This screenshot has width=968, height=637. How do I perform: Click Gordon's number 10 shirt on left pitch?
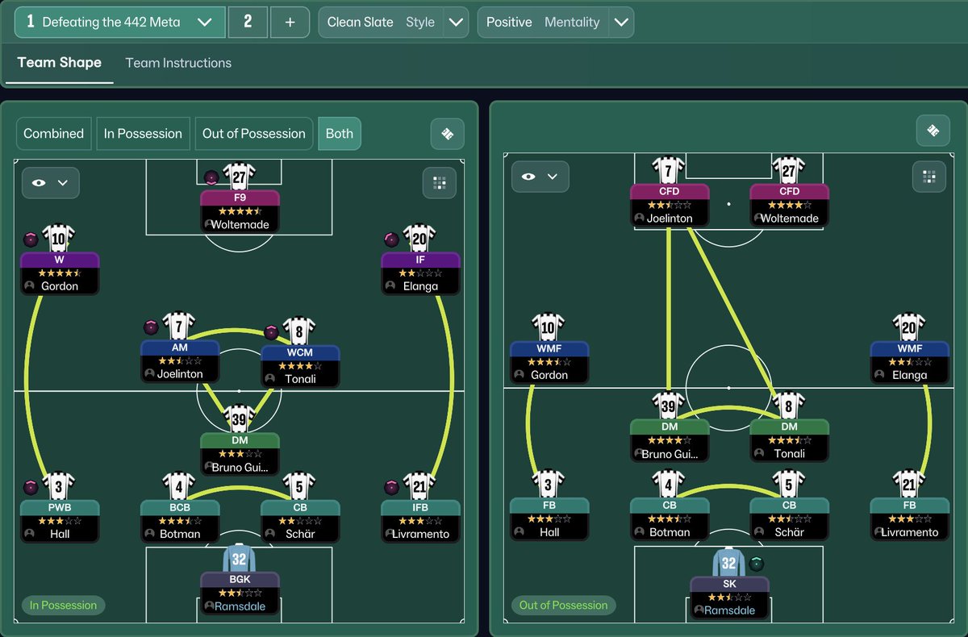point(59,239)
